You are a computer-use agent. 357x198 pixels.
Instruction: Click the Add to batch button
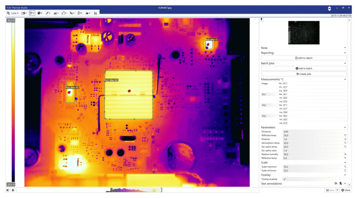tap(304, 69)
